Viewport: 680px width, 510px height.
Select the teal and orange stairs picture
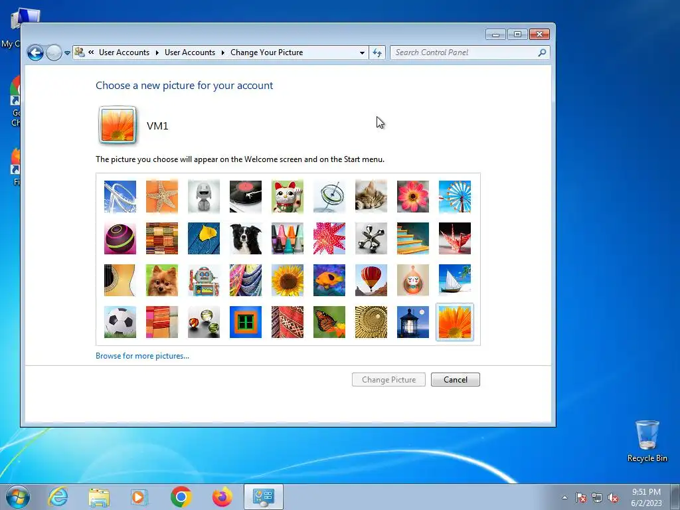point(413,238)
